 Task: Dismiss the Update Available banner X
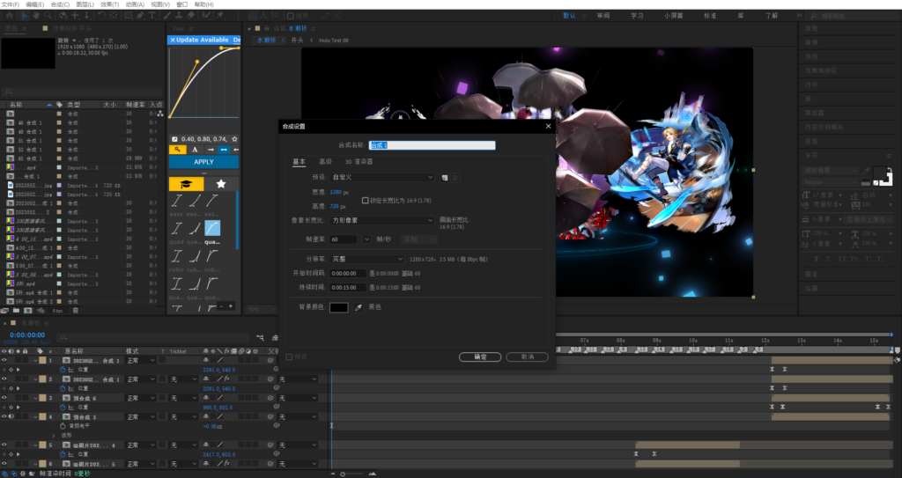coord(172,40)
